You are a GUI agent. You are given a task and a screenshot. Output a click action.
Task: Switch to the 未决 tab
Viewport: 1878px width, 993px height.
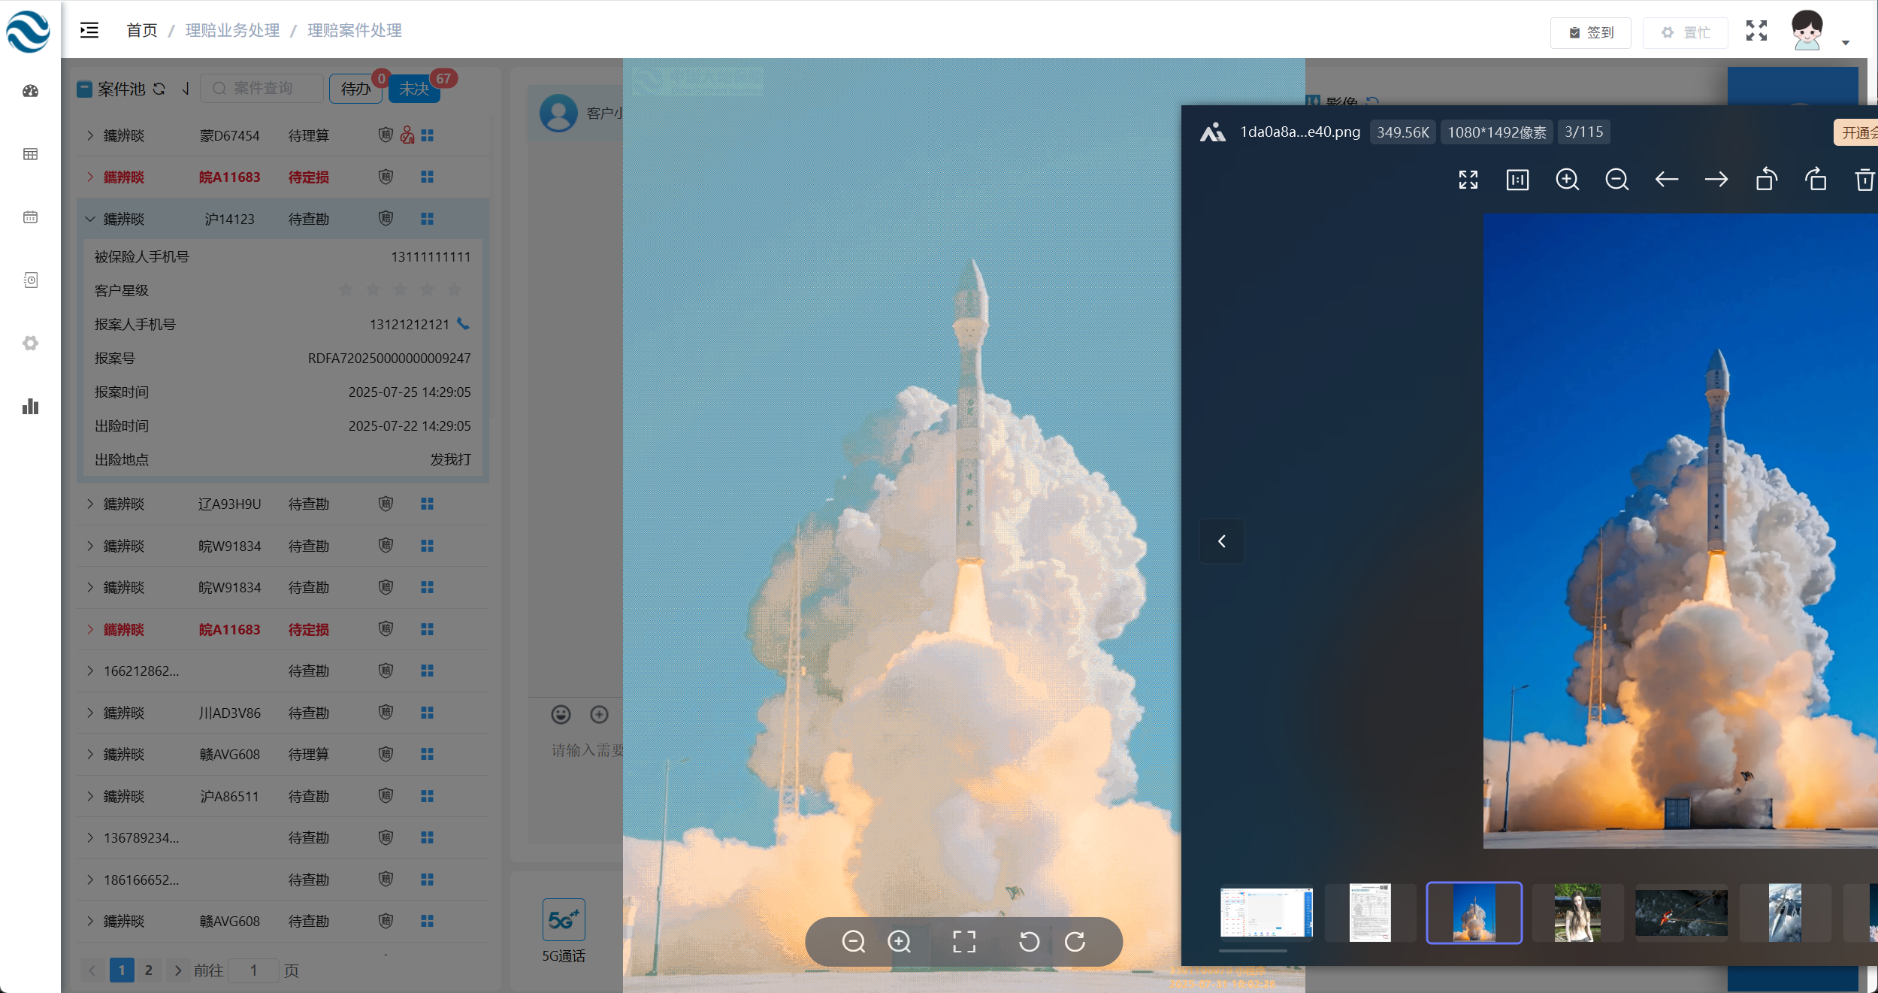pos(414,89)
